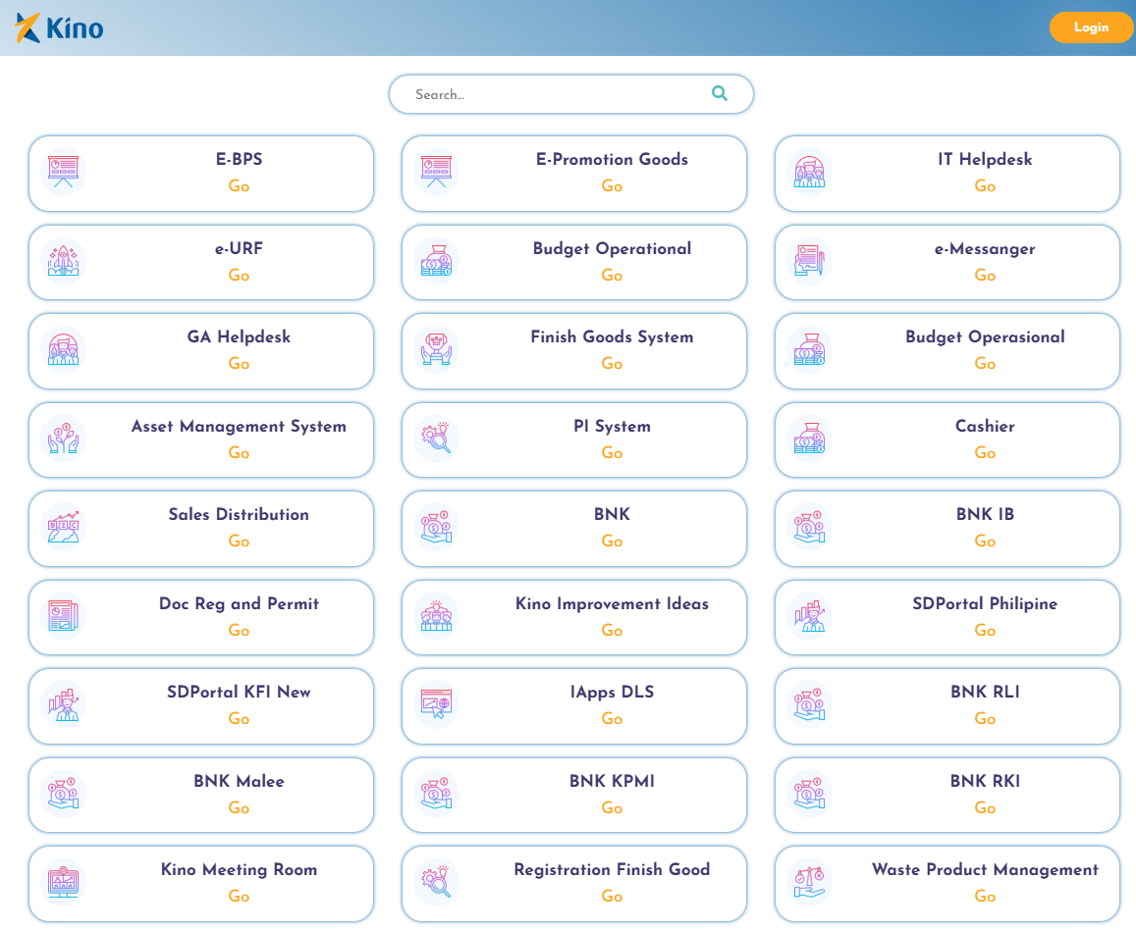Click Go under BNK Malee
Viewport: 1136px width, 930px height.
[x=240, y=807]
